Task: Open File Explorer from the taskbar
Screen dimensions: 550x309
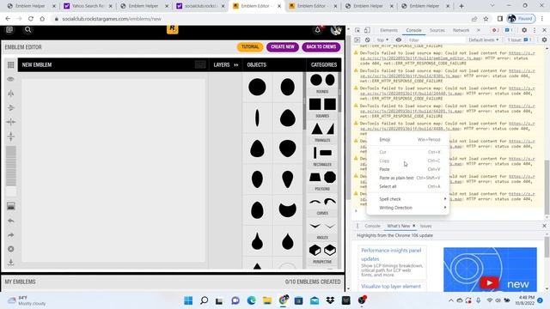Action: click(x=267, y=300)
